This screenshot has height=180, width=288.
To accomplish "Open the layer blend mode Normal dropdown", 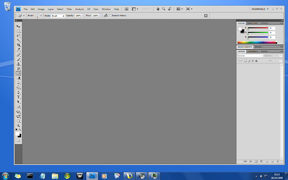I will point(250,56).
